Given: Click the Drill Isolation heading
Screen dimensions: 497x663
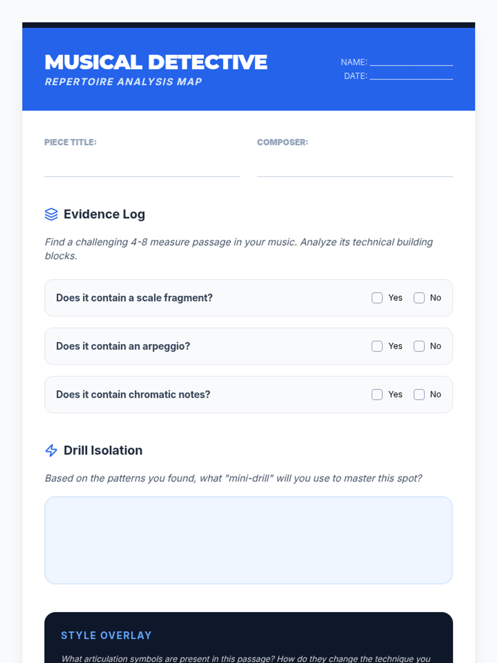Looking at the screenshot, I should point(103,450).
